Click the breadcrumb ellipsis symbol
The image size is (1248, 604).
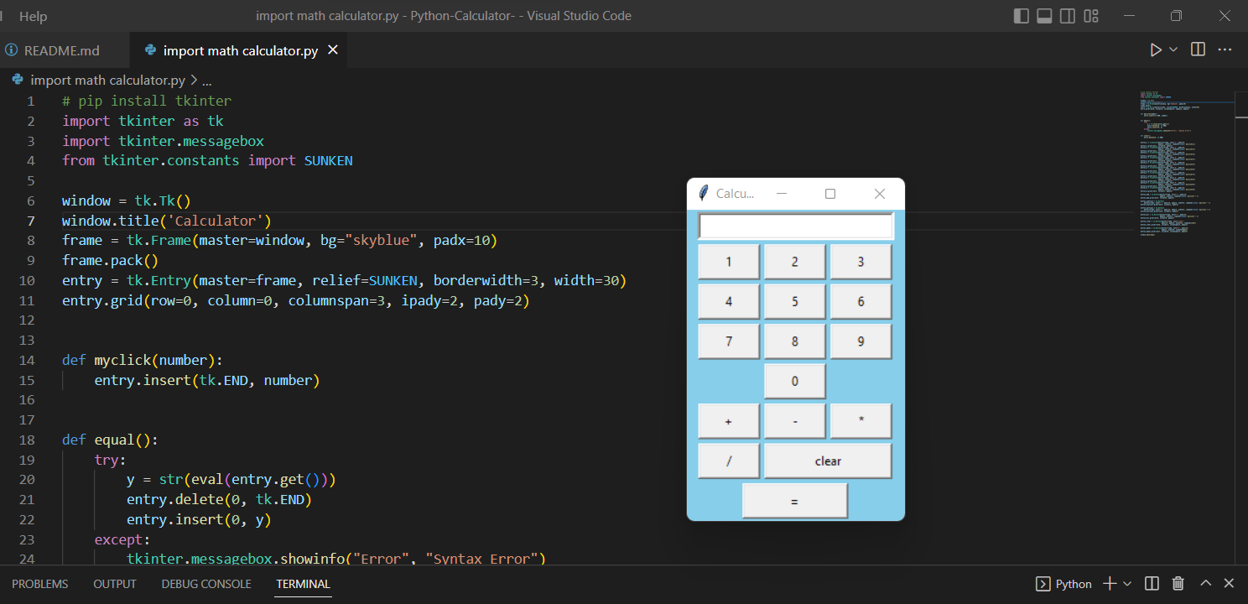tap(207, 81)
